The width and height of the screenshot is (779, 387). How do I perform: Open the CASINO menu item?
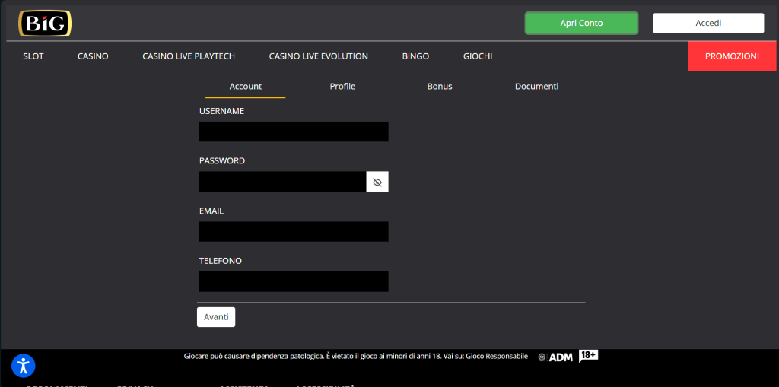tap(93, 56)
